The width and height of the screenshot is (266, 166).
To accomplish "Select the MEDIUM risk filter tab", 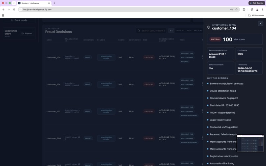I will [x=198, y=31].
